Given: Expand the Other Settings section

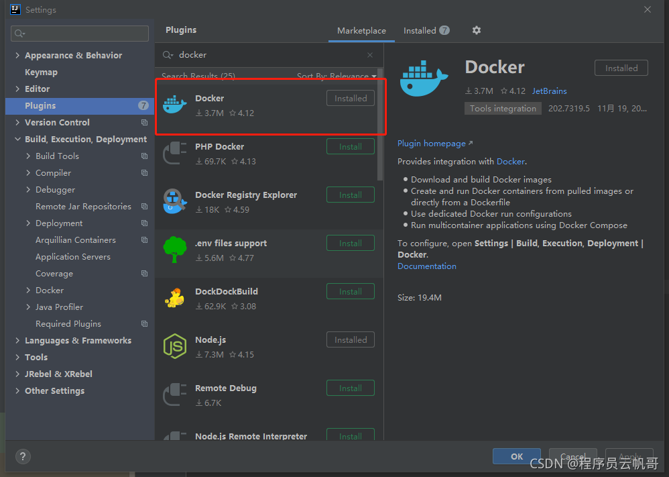Looking at the screenshot, I should click(17, 390).
